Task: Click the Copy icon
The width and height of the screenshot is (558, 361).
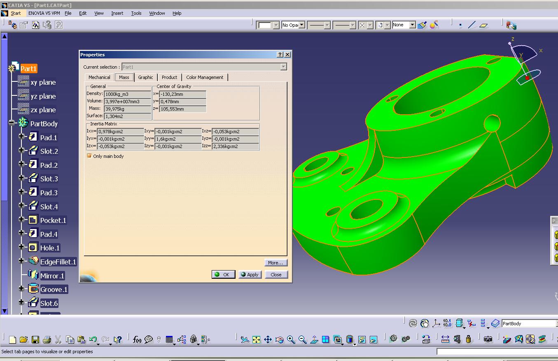Action: [x=70, y=340]
